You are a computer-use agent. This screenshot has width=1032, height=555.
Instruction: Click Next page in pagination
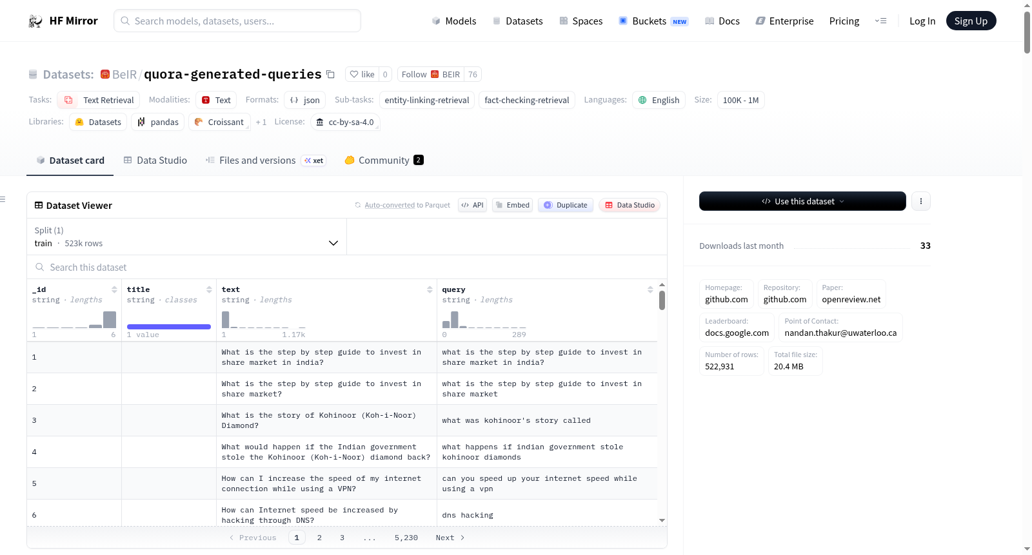pos(450,538)
